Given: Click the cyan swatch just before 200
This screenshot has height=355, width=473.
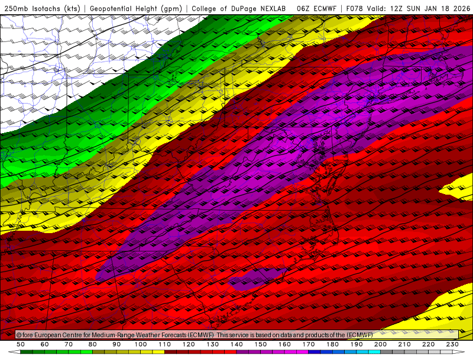Looking at the screenshot, I should pyautogui.click(x=374, y=352).
